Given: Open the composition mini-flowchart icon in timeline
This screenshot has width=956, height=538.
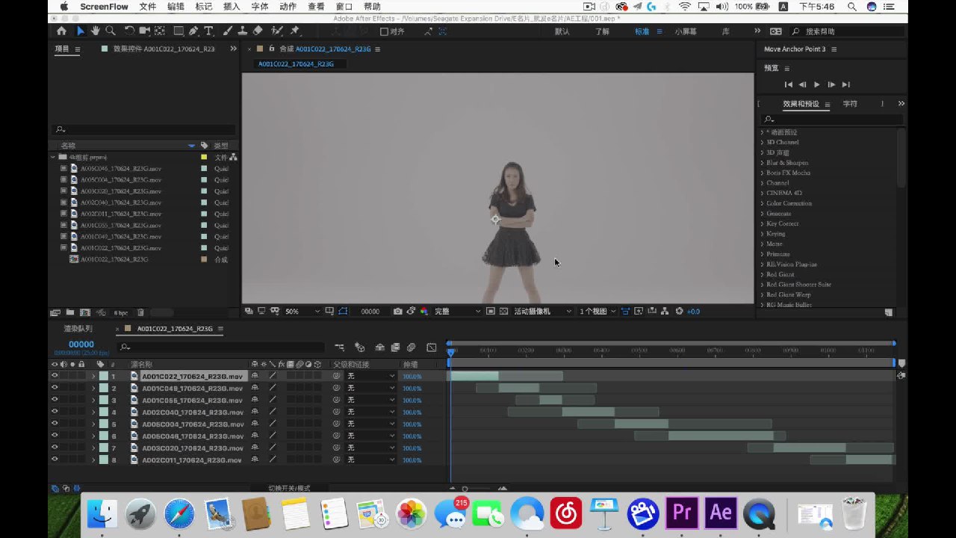Looking at the screenshot, I should point(340,347).
